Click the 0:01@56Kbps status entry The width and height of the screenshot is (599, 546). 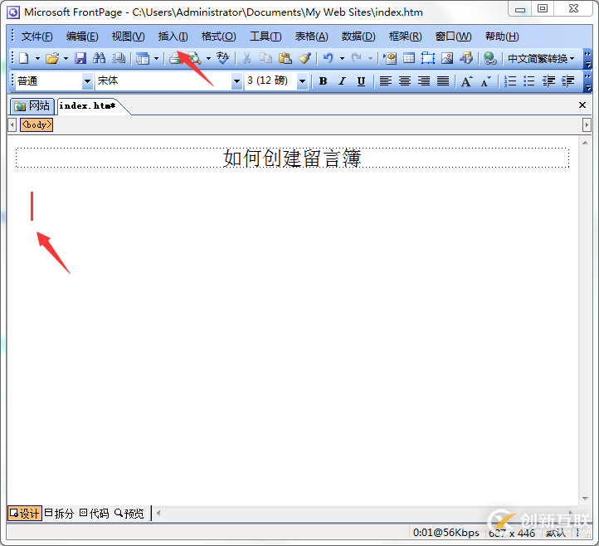446,532
